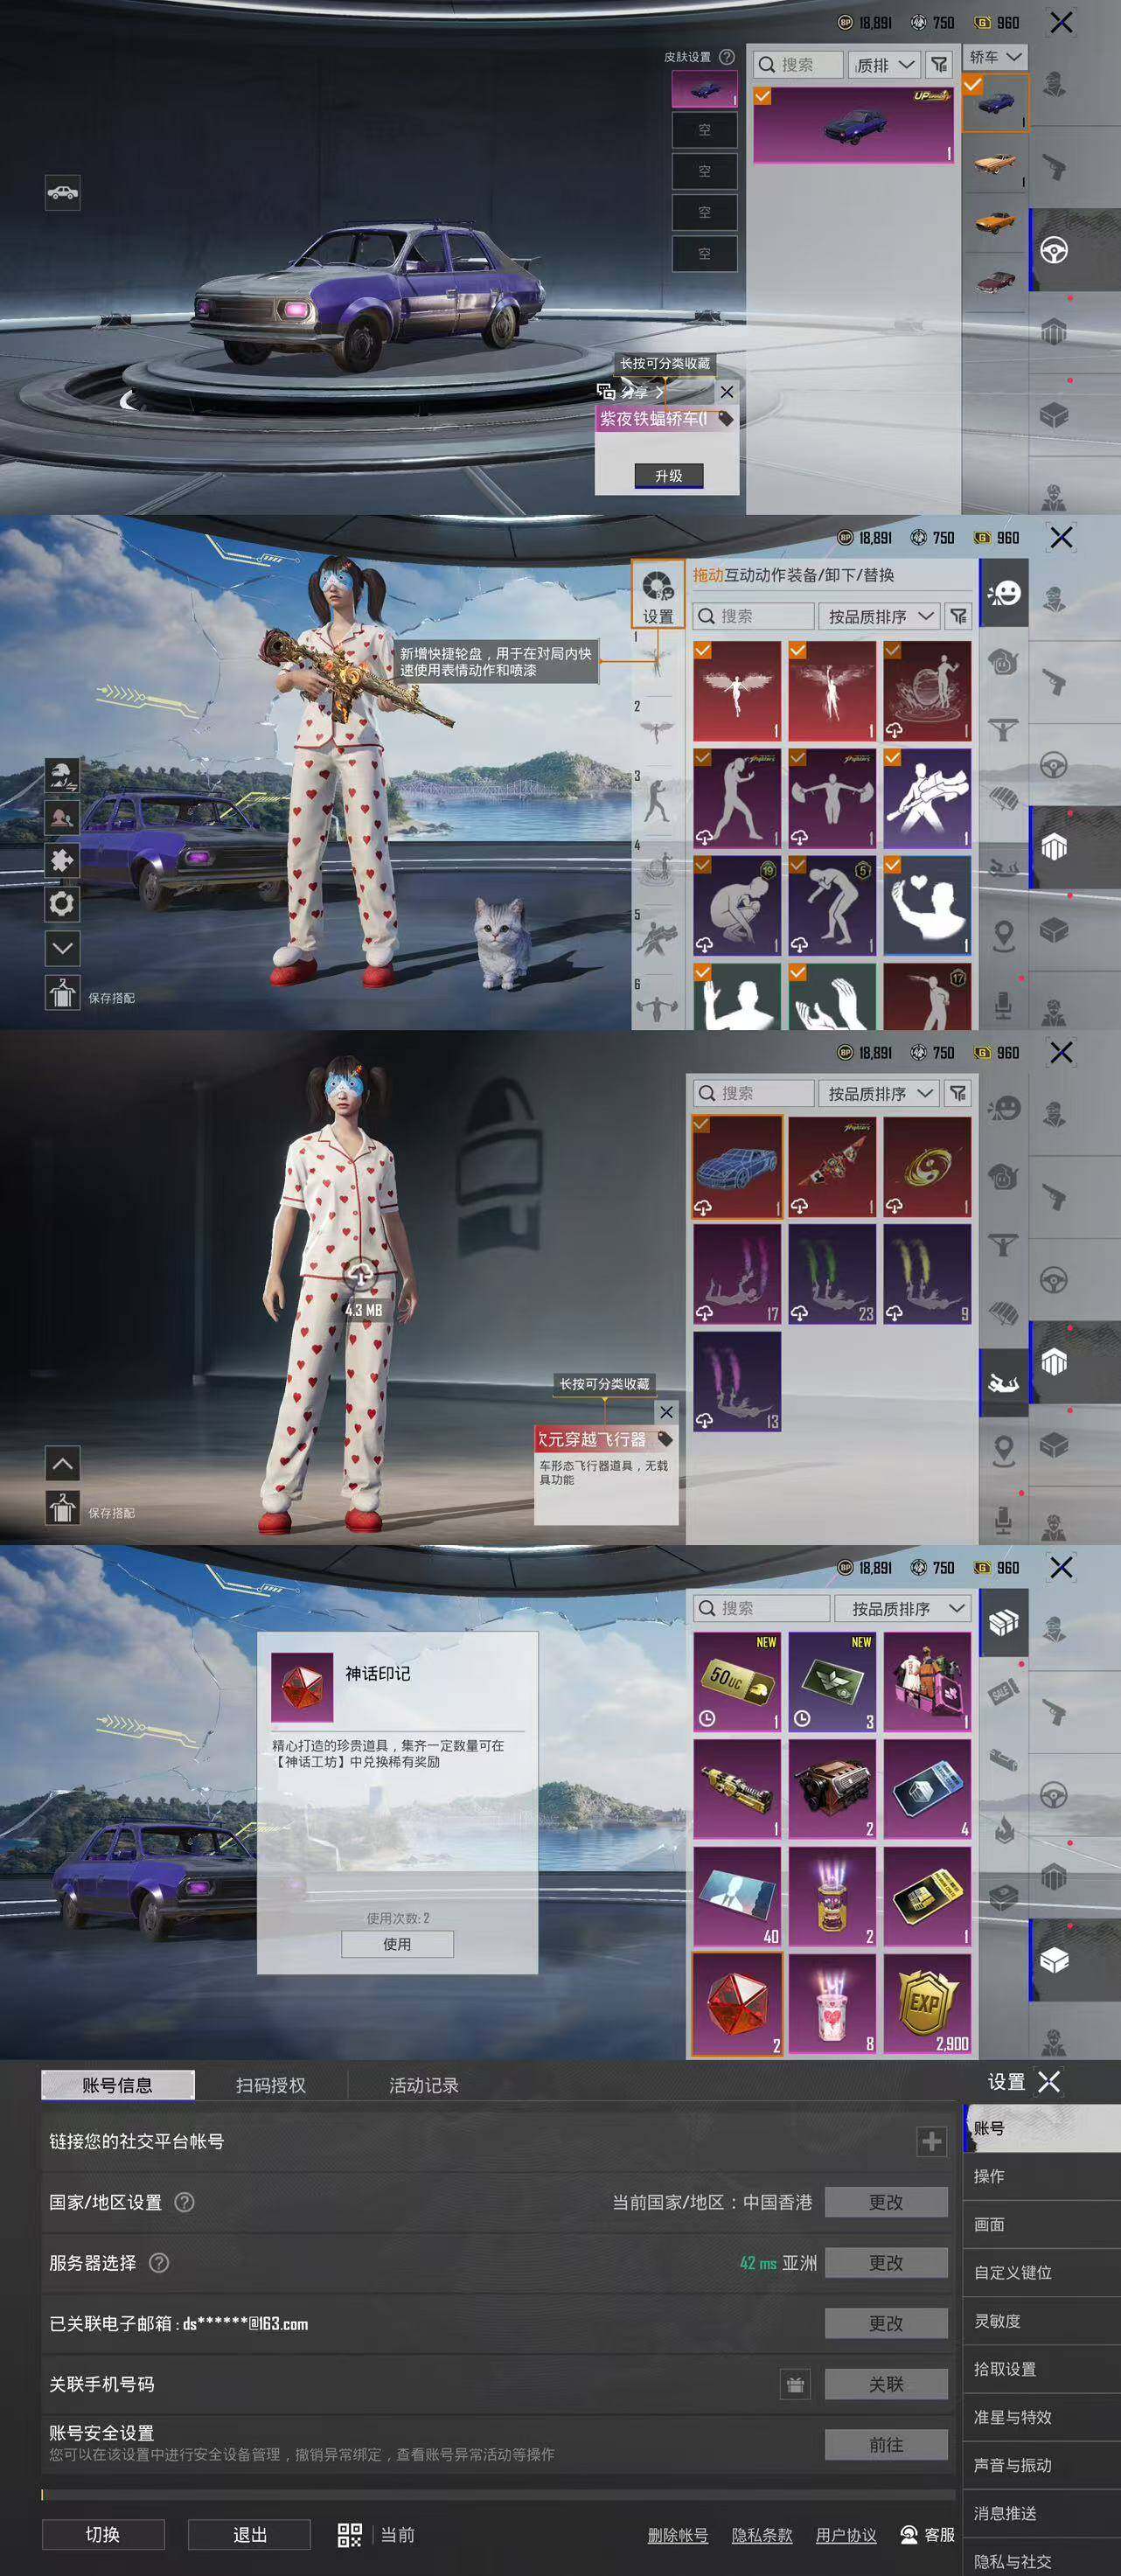
Task: Tap the plus icon to link social account
Action: (931, 2141)
